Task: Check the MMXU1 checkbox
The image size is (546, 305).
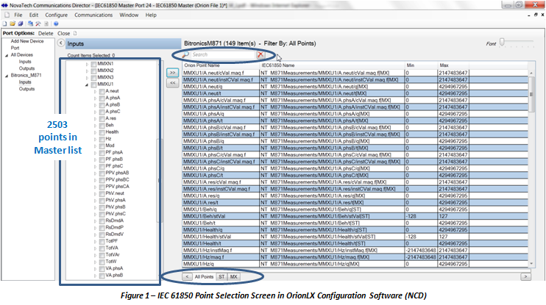Action: [93, 85]
